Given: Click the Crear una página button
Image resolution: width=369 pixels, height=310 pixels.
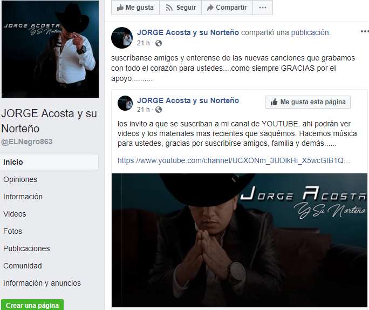Looking at the screenshot, I should [32, 305].
